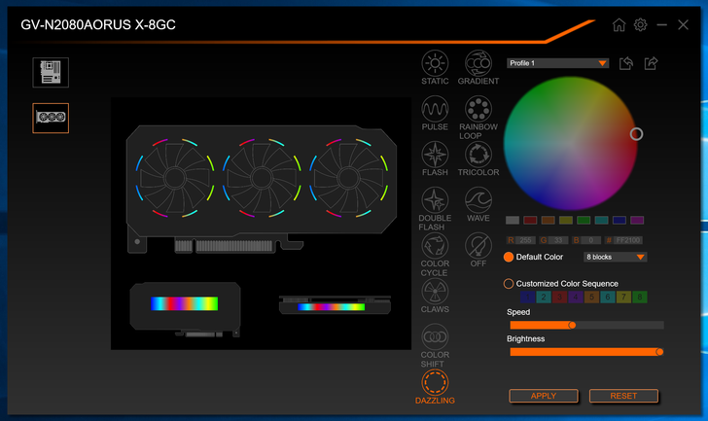
Task: Enable Customized Color Sequence option
Action: pos(509,283)
